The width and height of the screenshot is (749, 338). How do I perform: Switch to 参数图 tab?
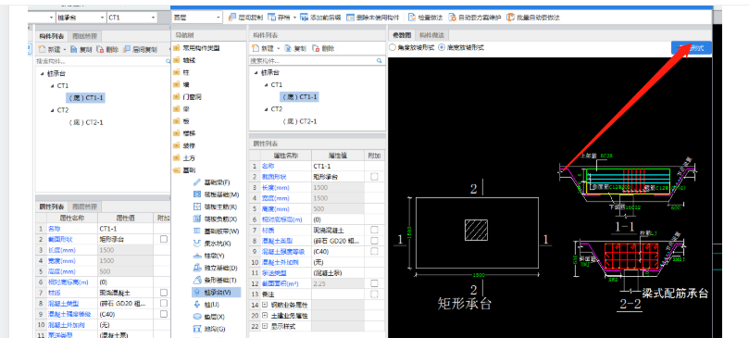point(402,35)
